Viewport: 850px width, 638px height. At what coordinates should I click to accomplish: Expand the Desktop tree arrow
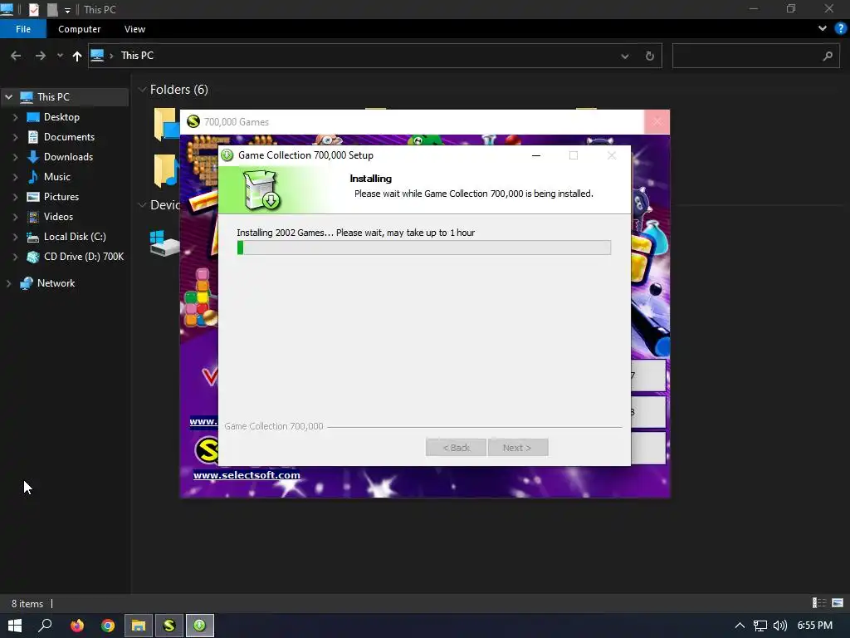coord(15,117)
